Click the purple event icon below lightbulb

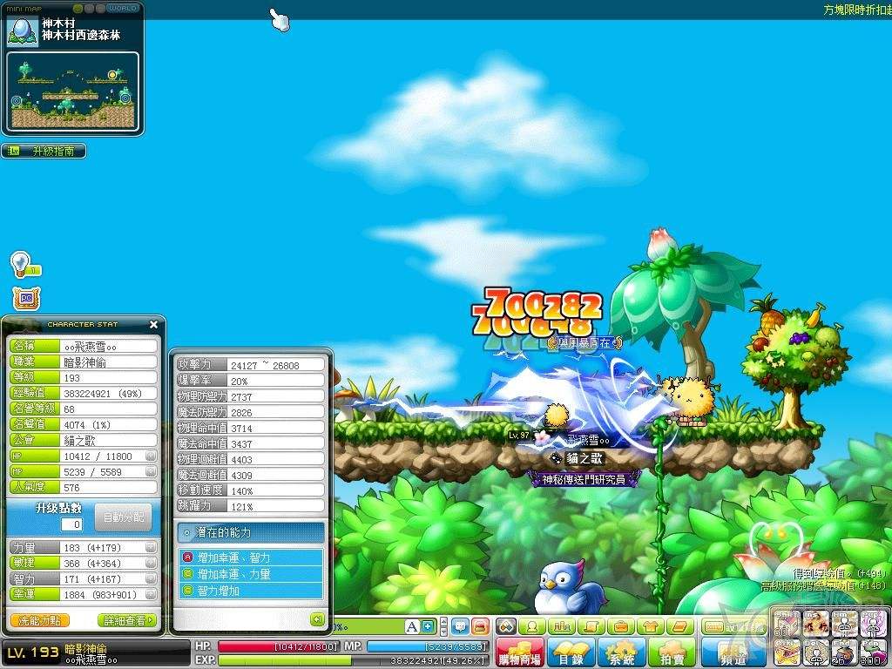[25, 298]
